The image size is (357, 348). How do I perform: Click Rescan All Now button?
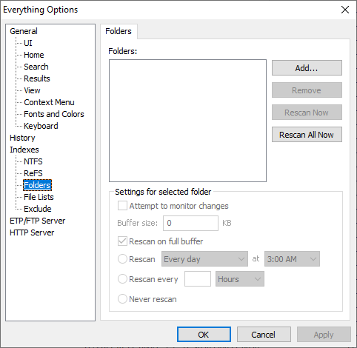[307, 135]
